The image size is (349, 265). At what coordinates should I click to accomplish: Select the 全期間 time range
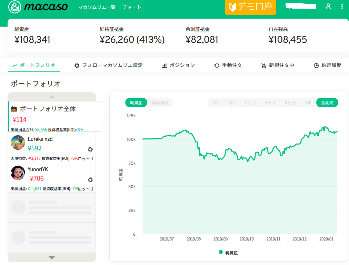coord(327,103)
